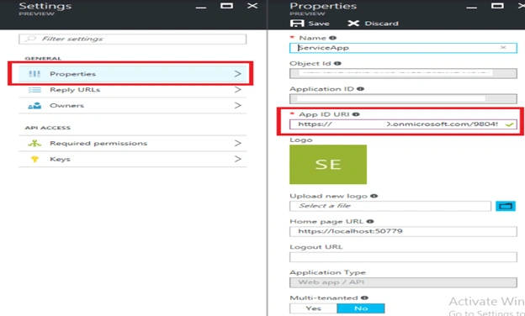
Task: Click the Discard X icon
Action: [x=353, y=23]
